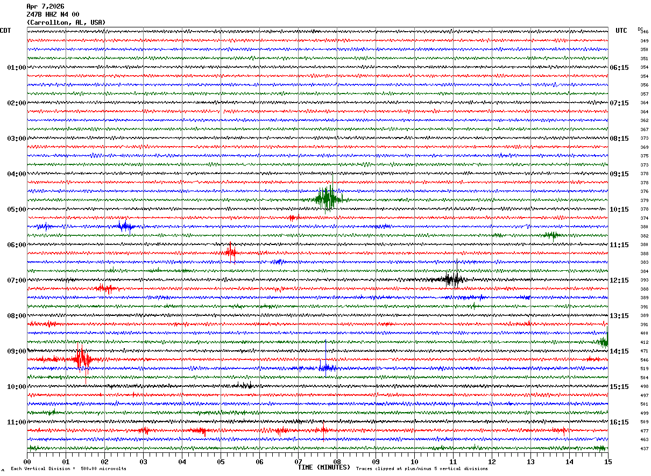Click the '09:00' CDT time label
Screen dimensions: 651x476
17,351
